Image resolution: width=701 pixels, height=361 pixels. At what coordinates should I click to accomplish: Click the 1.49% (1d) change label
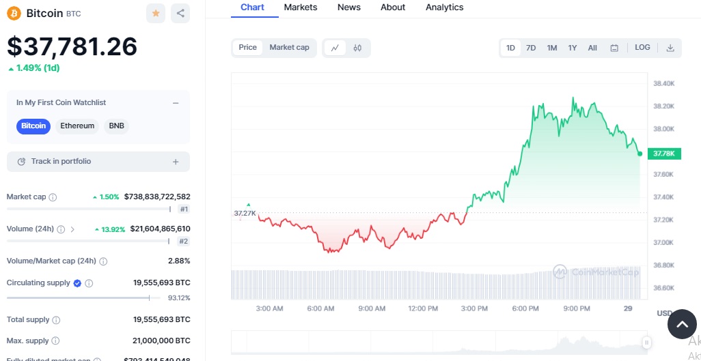pos(34,68)
